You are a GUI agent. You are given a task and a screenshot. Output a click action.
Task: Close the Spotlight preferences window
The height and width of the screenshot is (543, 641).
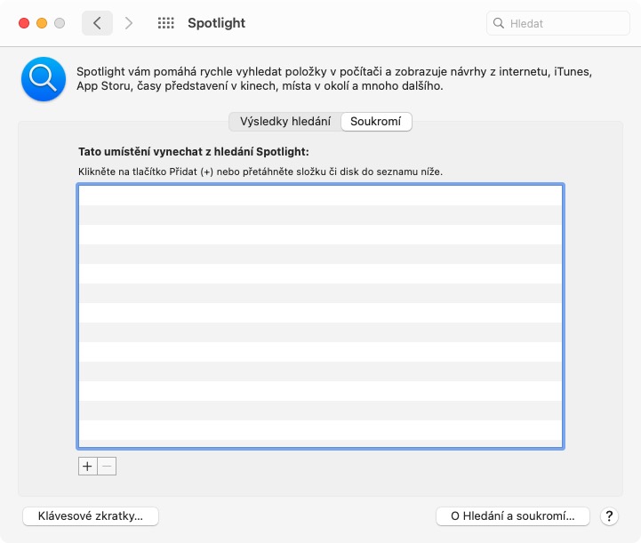point(24,23)
